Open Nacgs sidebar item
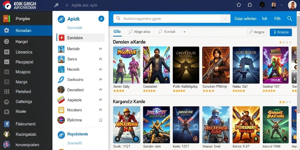This screenshot has width=300, height=150. point(26,82)
